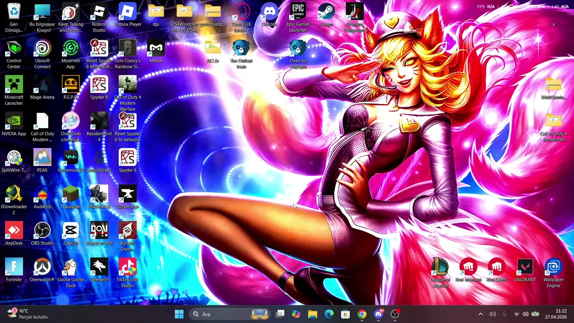Open the Wi-Fi network tray icon
574x323 pixels.
pyautogui.click(x=516, y=314)
